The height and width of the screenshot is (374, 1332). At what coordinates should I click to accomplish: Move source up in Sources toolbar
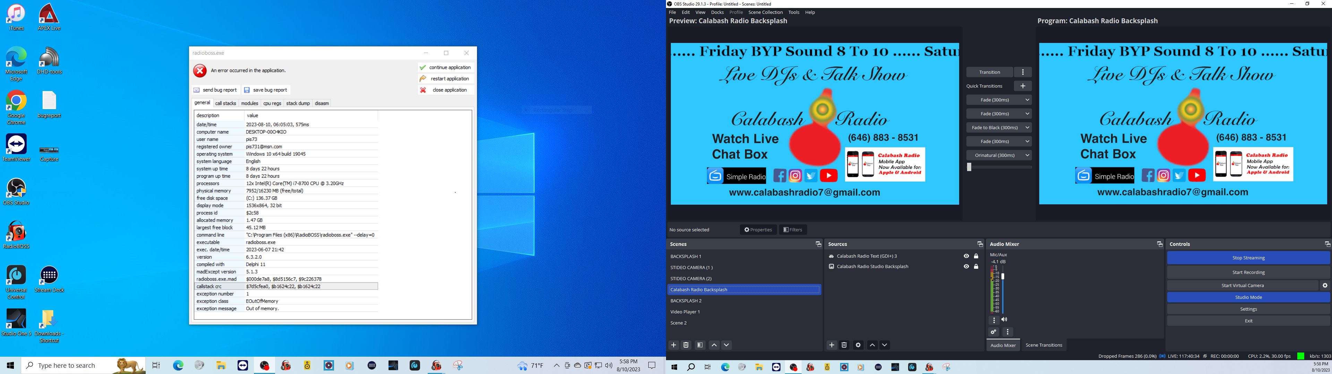[x=872, y=345]
